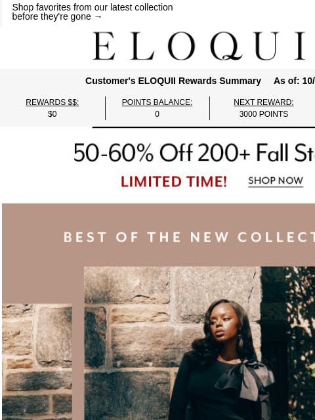
Task: Open the photo of model in black top
Action: pyautogui.click(x=199, y=343)
